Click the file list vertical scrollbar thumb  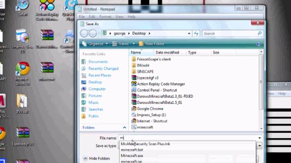(x=261, y=82)
